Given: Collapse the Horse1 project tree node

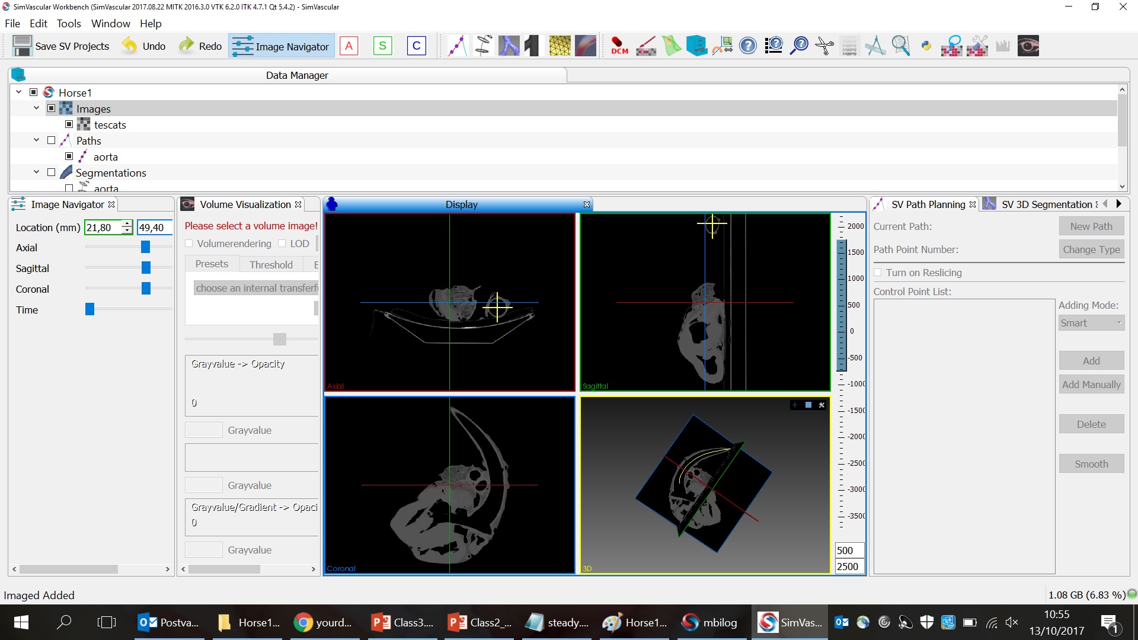Looking at the screenshot, I should click(x=18, y=92).
